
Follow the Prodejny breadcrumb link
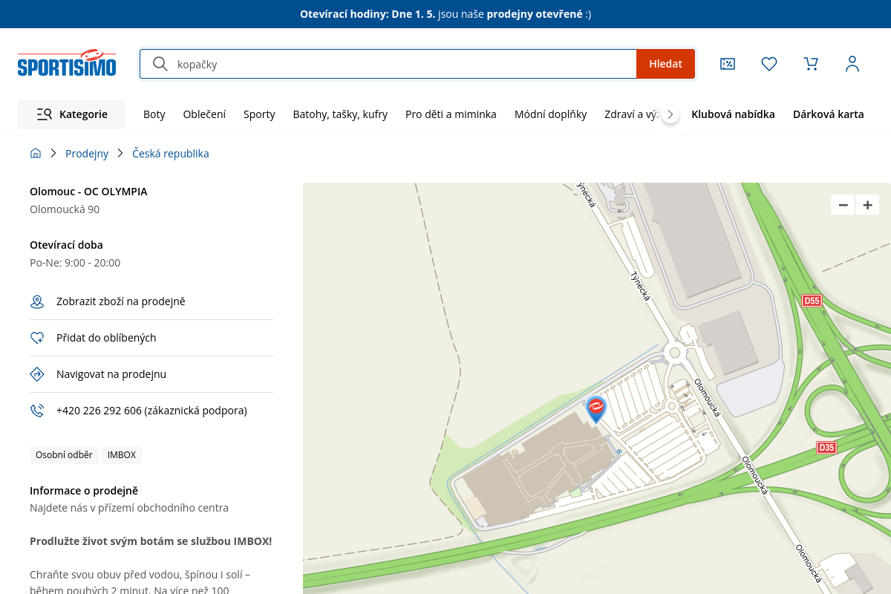pos(87,154)
